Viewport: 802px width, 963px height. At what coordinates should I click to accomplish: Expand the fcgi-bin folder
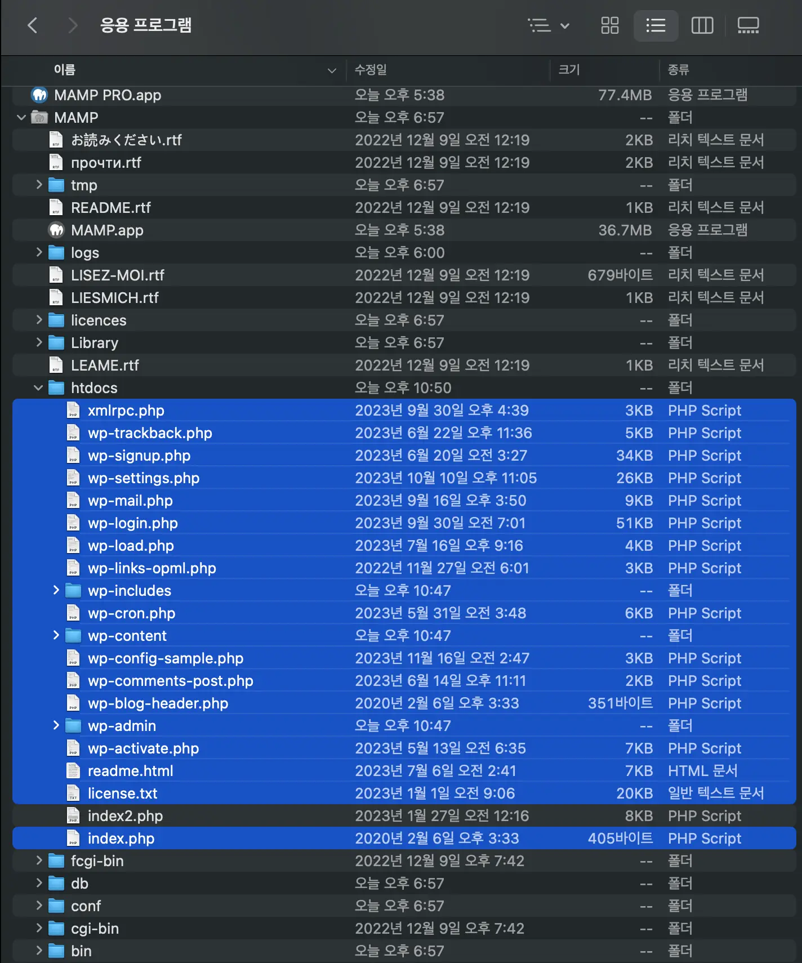point(39,861)
